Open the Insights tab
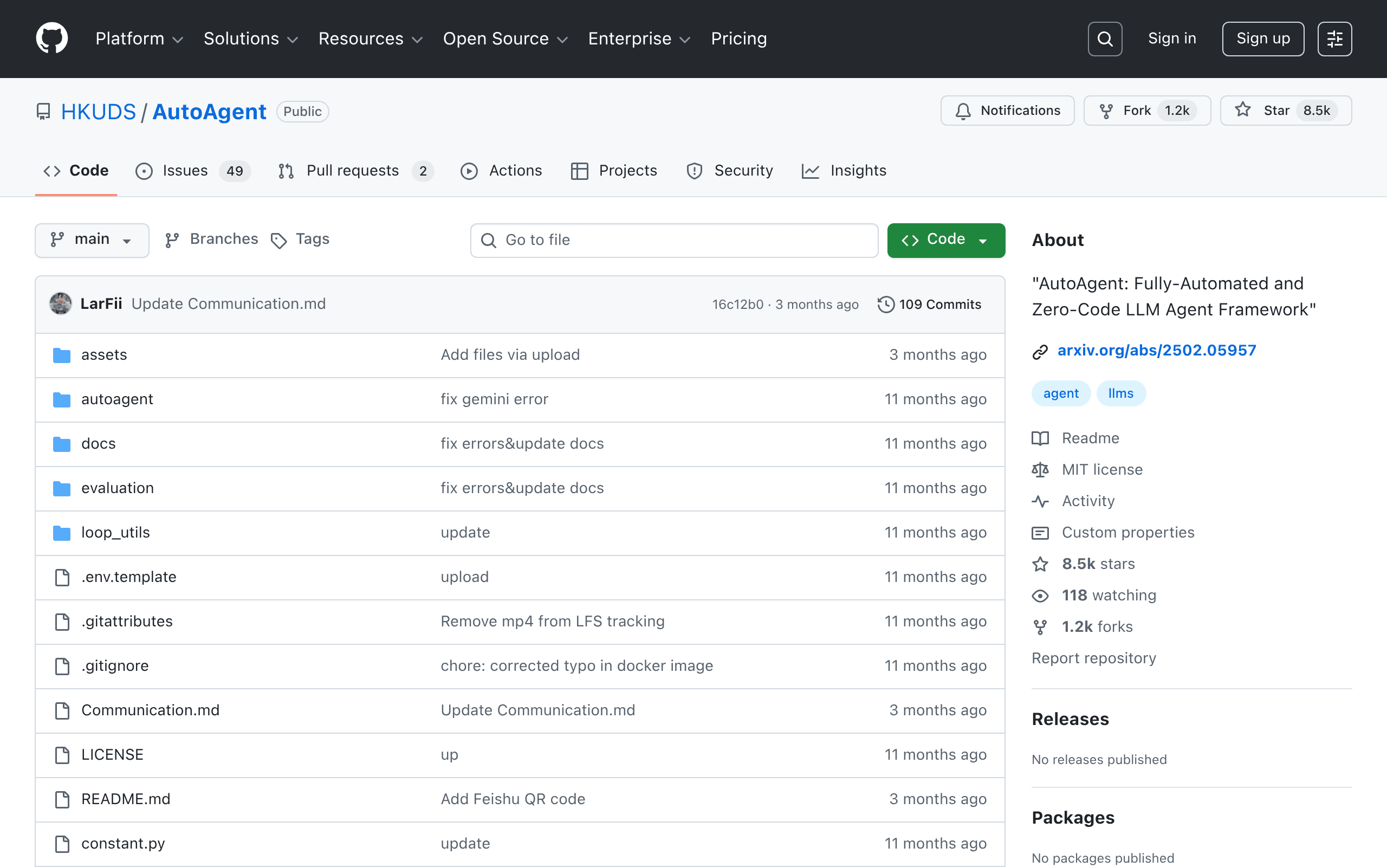 [x=844, y=171]
